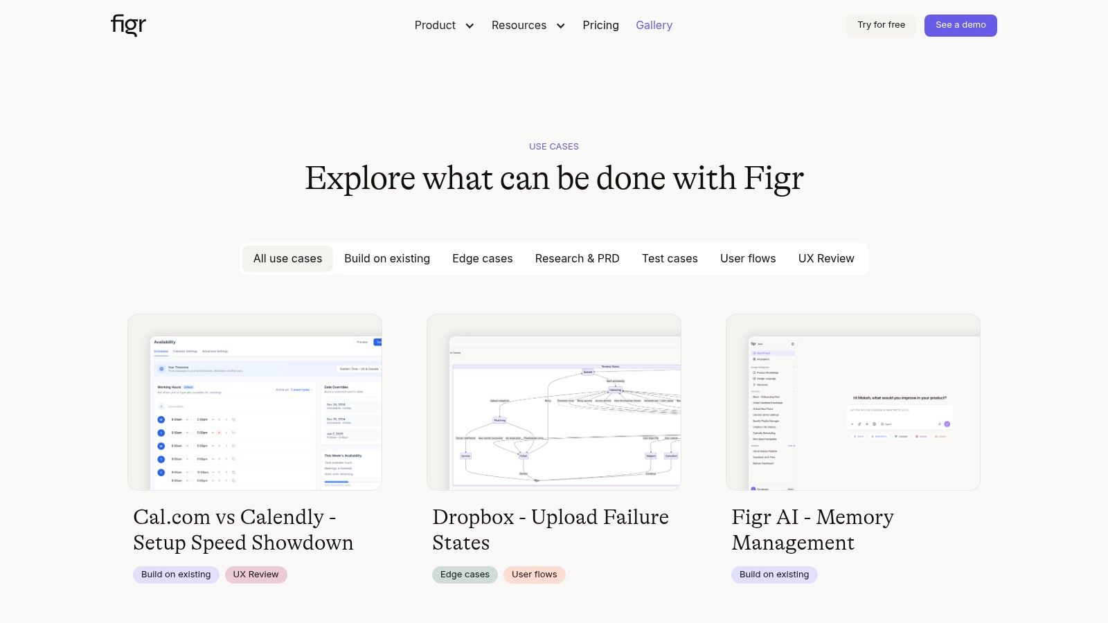
Task: Switch to the Edge cases tab
Action: [x=483, y=259]
